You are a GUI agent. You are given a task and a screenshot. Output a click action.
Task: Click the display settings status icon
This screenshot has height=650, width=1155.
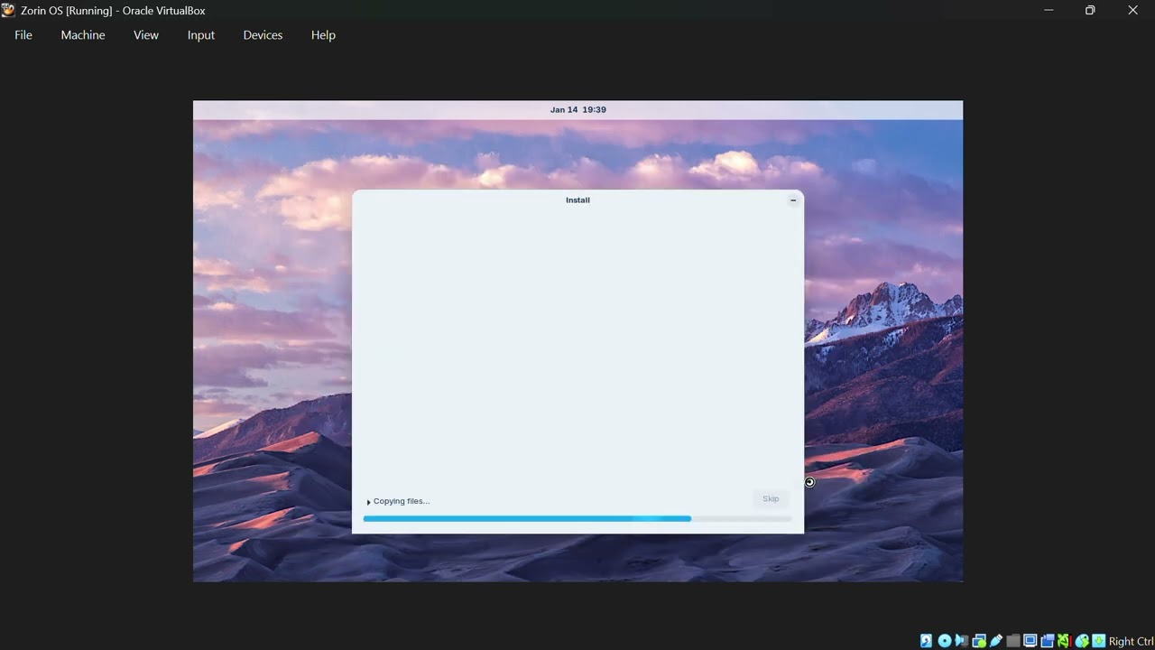click(1030, 641)
